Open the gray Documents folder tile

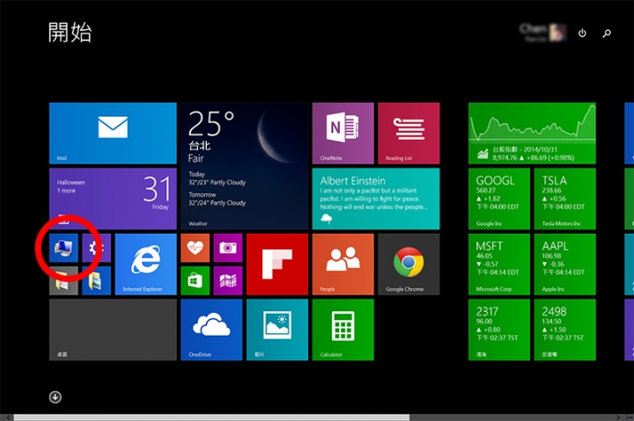[63, 280]
